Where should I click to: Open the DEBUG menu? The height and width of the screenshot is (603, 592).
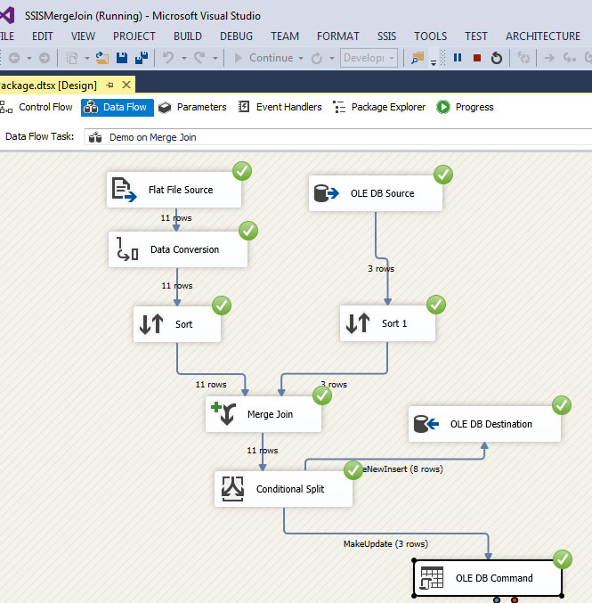[237, 37]
